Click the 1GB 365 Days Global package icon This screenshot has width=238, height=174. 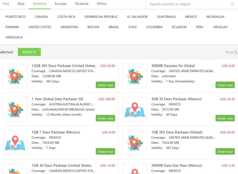135,142
